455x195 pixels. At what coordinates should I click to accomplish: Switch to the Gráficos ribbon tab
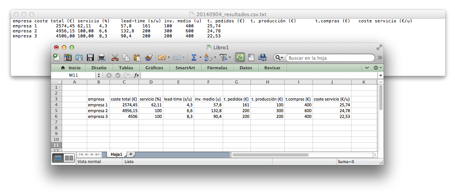(154, 68)
